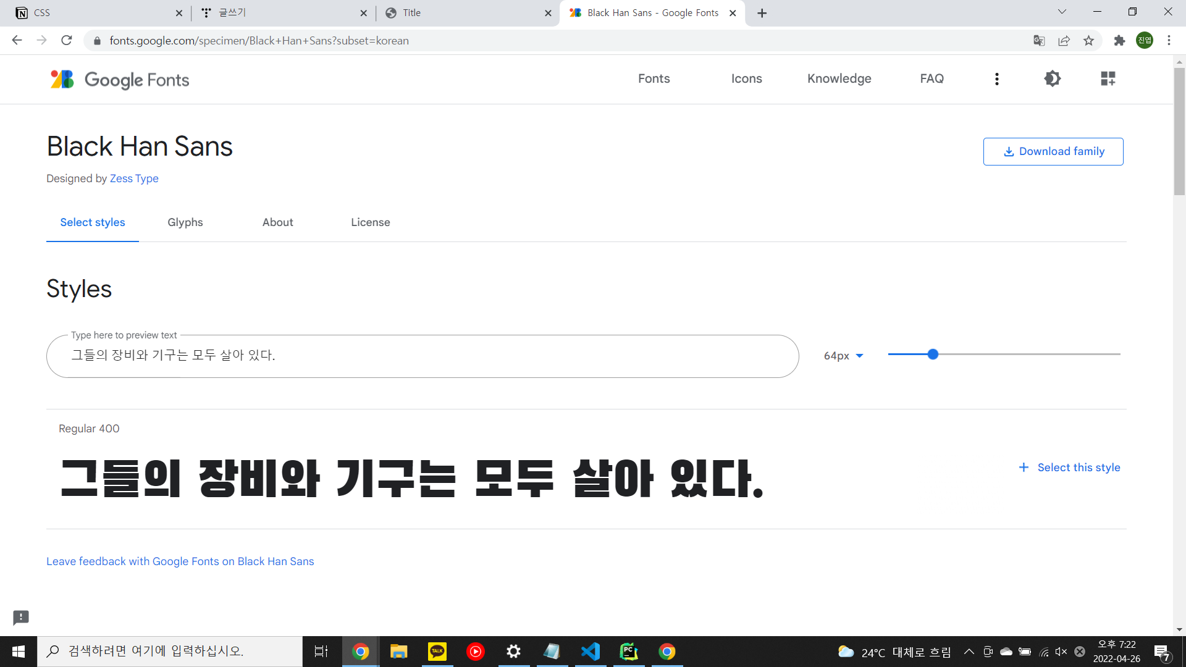This screenshot has height=667, width=1186.
Task: Open the Icons navigation item
Action: coord(746,78)
